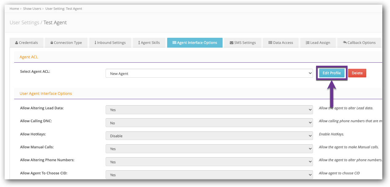Click the list icon on Lead Assign tab
Screen dimensions: 390x187
point(307,42)
